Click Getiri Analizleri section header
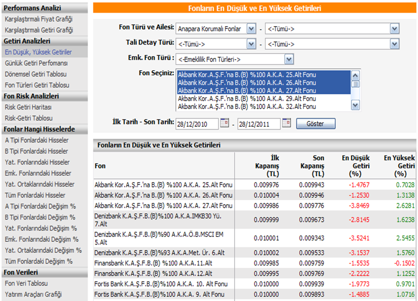 click(45, 41)
